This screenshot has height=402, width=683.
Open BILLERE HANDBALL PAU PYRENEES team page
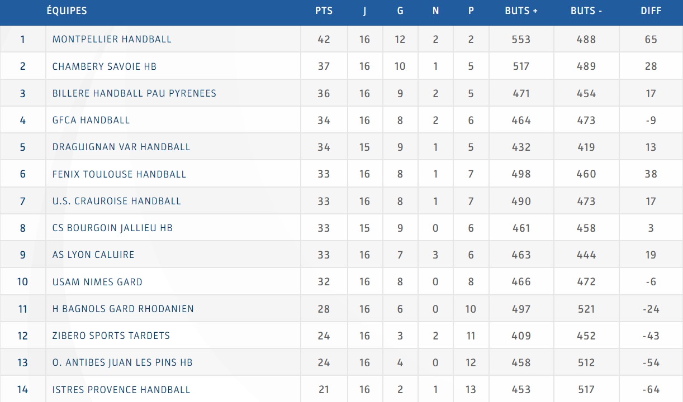(134, 93)
